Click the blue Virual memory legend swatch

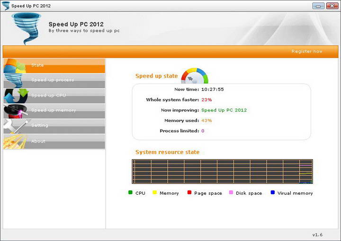click(272, 192)
